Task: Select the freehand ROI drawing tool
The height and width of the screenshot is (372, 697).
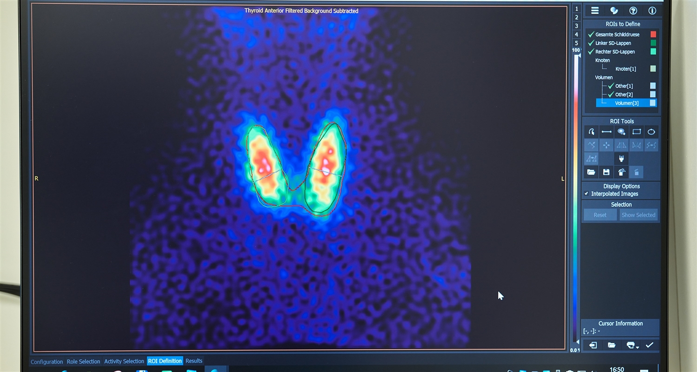Action: coord(591,132)
